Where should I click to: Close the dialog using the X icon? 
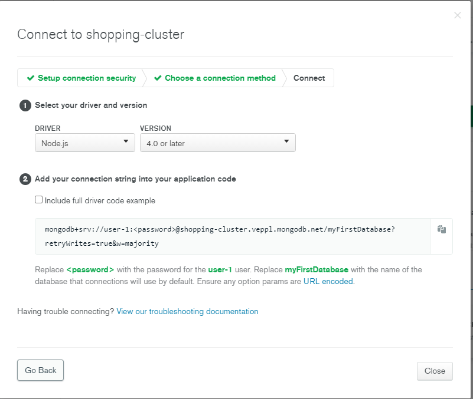(457, 15)
